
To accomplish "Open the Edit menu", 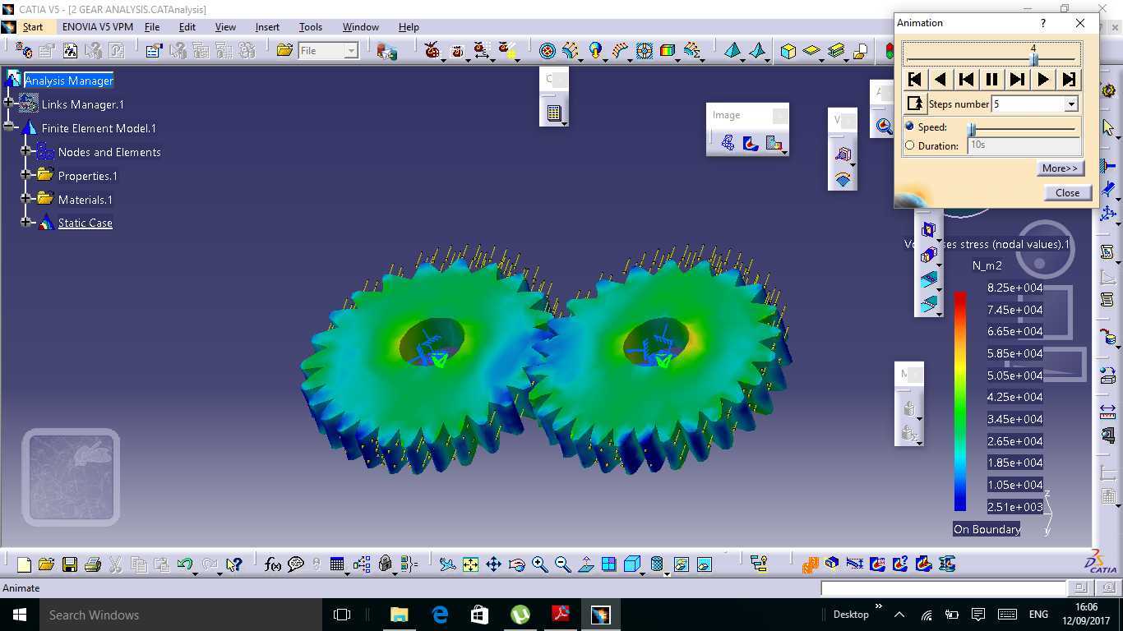I will [x=187, y=26].
